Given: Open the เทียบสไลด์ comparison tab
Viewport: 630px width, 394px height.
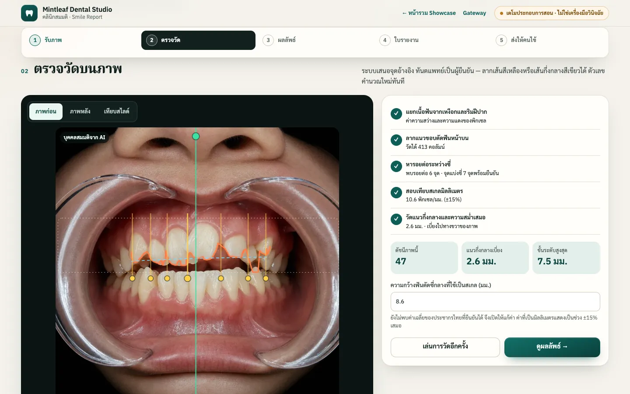Looking at the screenshot, I should tap(116, 112).
